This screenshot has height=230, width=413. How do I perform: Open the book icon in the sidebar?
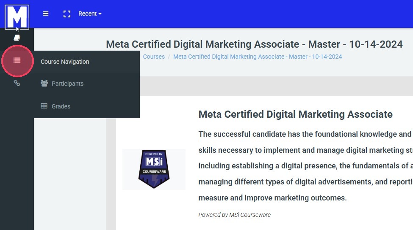point(17,38)
